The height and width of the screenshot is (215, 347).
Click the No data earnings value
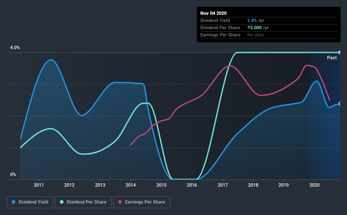(x=255, y=35)
